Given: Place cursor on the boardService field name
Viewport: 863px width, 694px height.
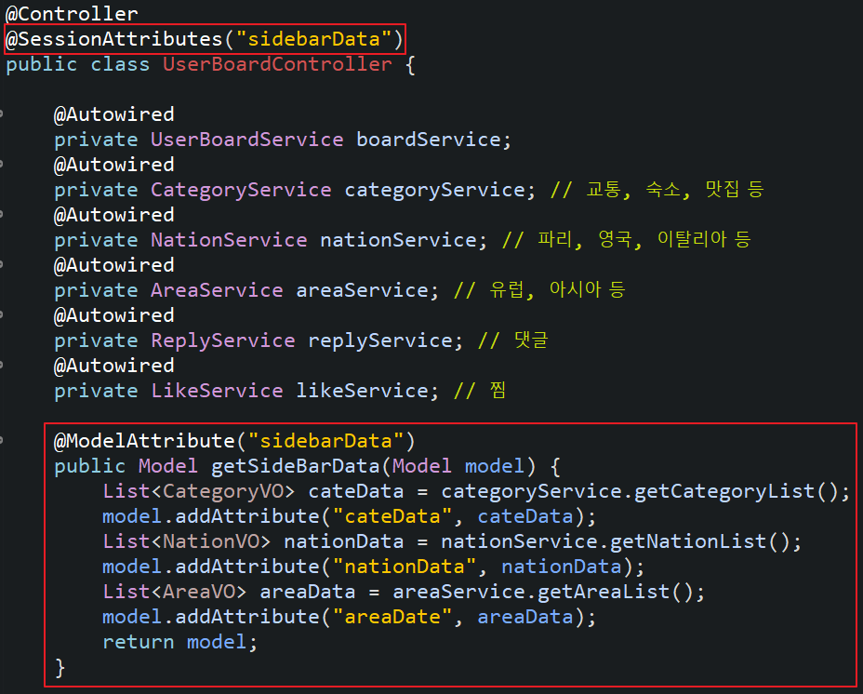Looking at the screenshot, I should click(x=429, y=140).
